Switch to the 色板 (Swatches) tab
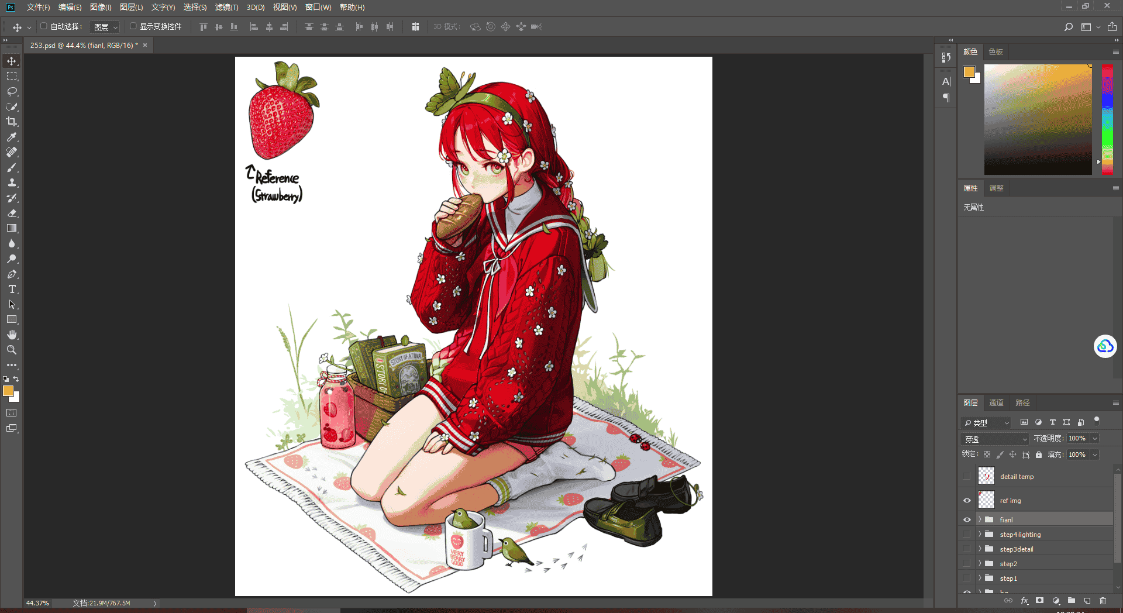 pyautogui.click(x=995, y=51)
